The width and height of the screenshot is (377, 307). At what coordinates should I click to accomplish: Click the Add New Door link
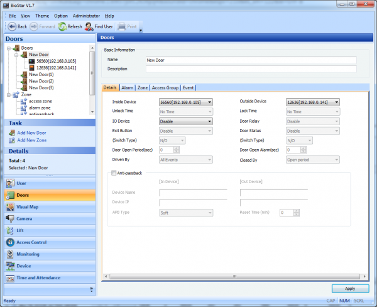(31, 133)
